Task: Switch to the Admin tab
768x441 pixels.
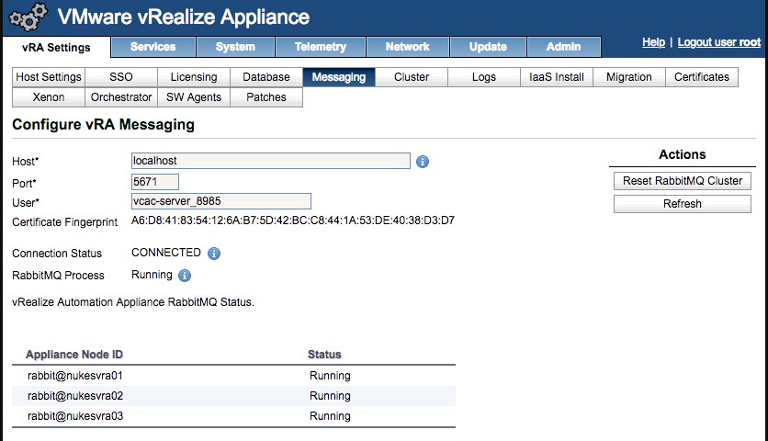Action: (x=563, y=47)
